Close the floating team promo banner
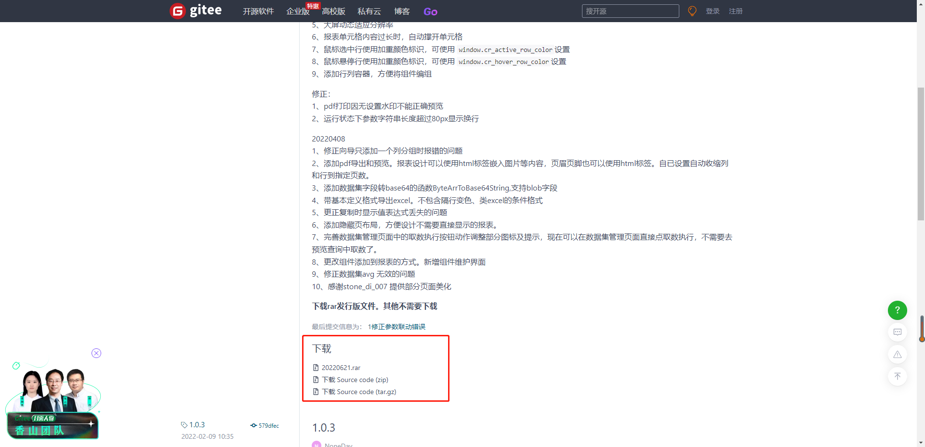 [96, 353]
